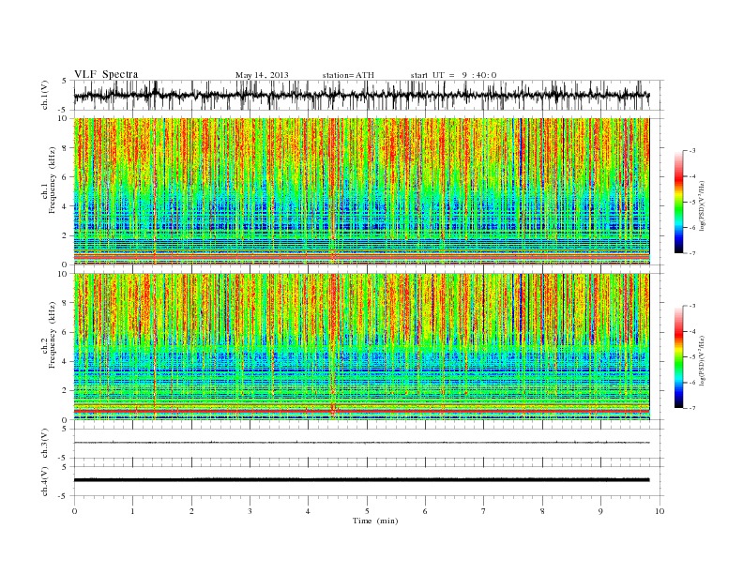Click the ch.2 spectrogram color bar

[678, 356]
